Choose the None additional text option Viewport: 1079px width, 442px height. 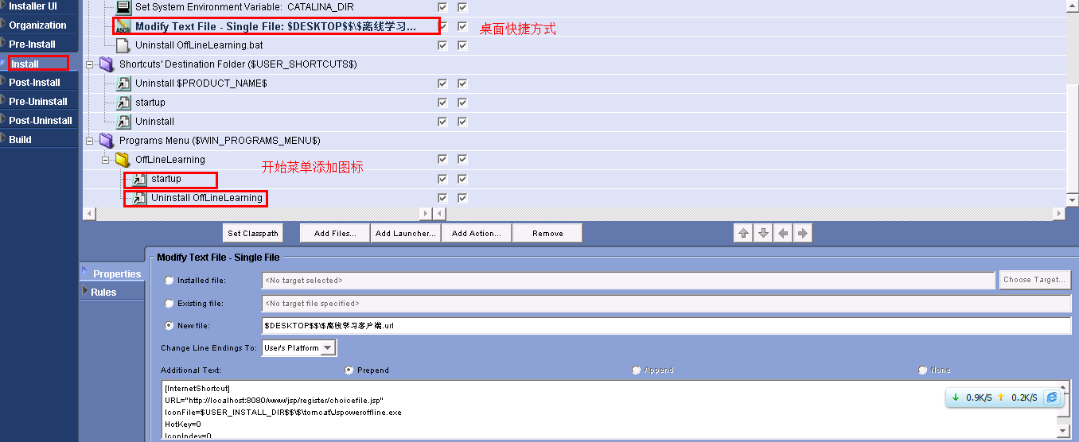pos(923,370)
